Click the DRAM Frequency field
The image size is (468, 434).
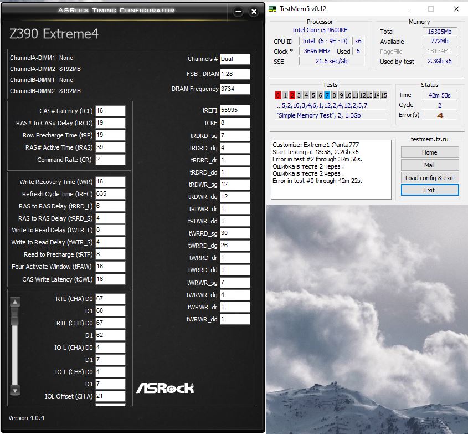point(235,89)
